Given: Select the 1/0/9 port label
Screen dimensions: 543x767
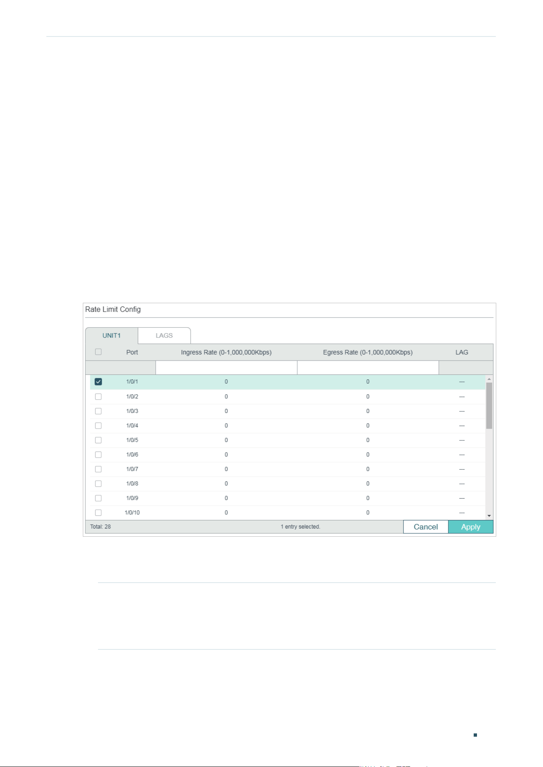Looking at the screenshot, I should click(132, 498).
